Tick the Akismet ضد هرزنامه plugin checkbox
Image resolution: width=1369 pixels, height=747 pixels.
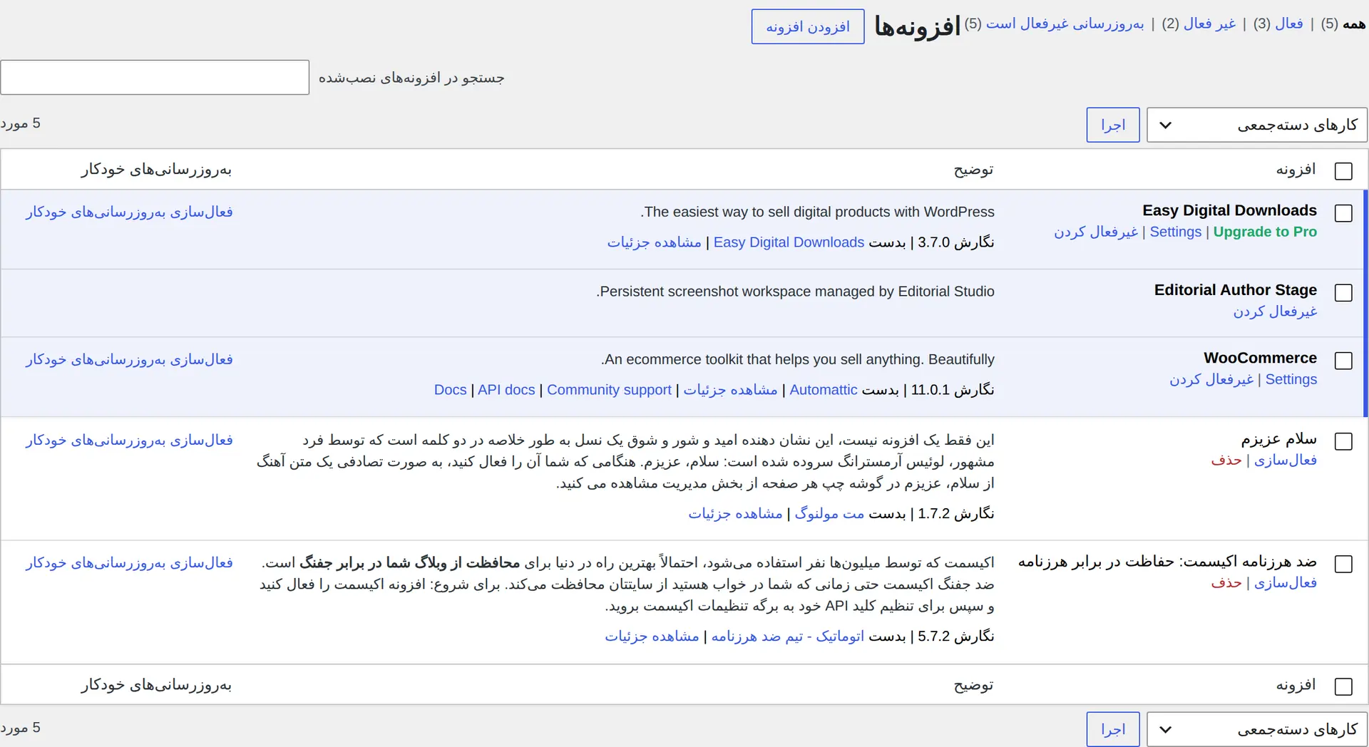(x=1343, y=564)
